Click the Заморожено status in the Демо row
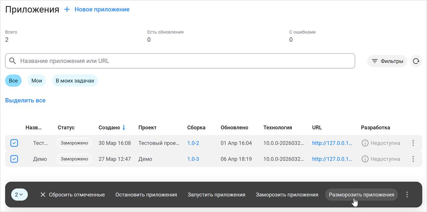This screenshot has width=427, height=212. tap(74, 159)
